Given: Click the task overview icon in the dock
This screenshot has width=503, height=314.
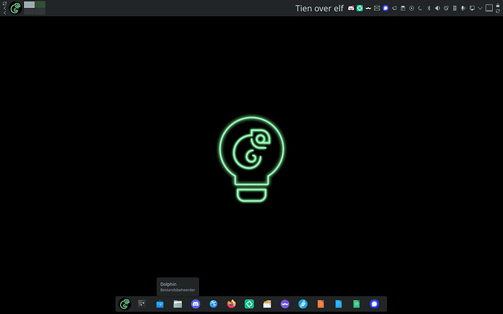Looking at the screenshot, I should point(142,303).
